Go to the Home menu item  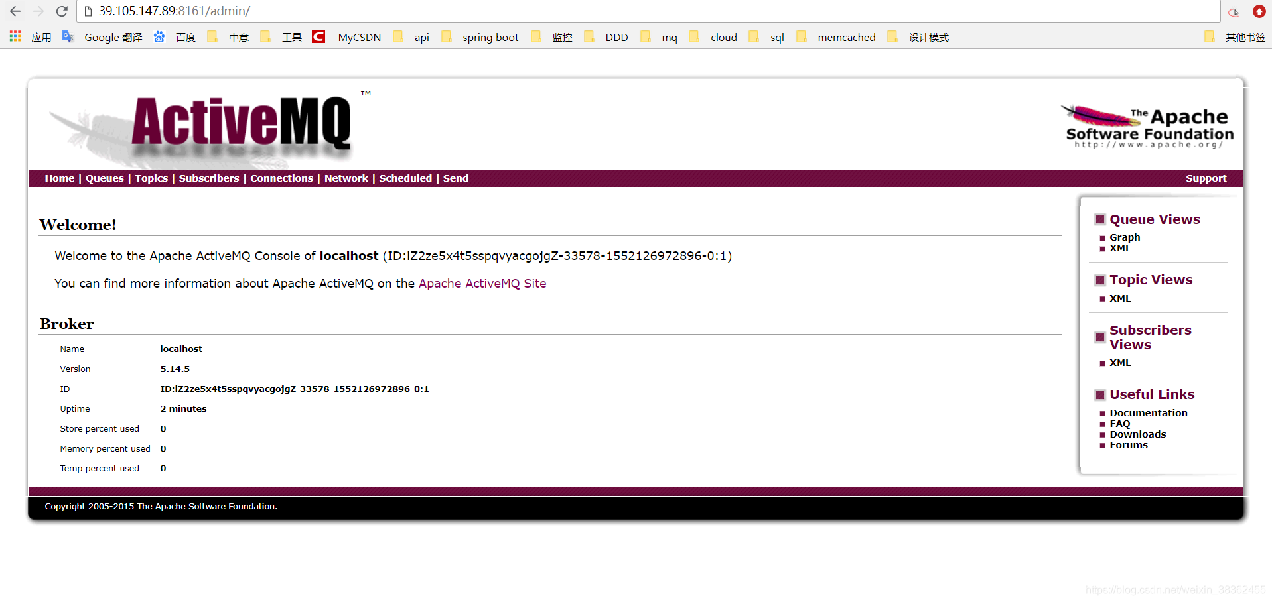[x=59, y=178]
